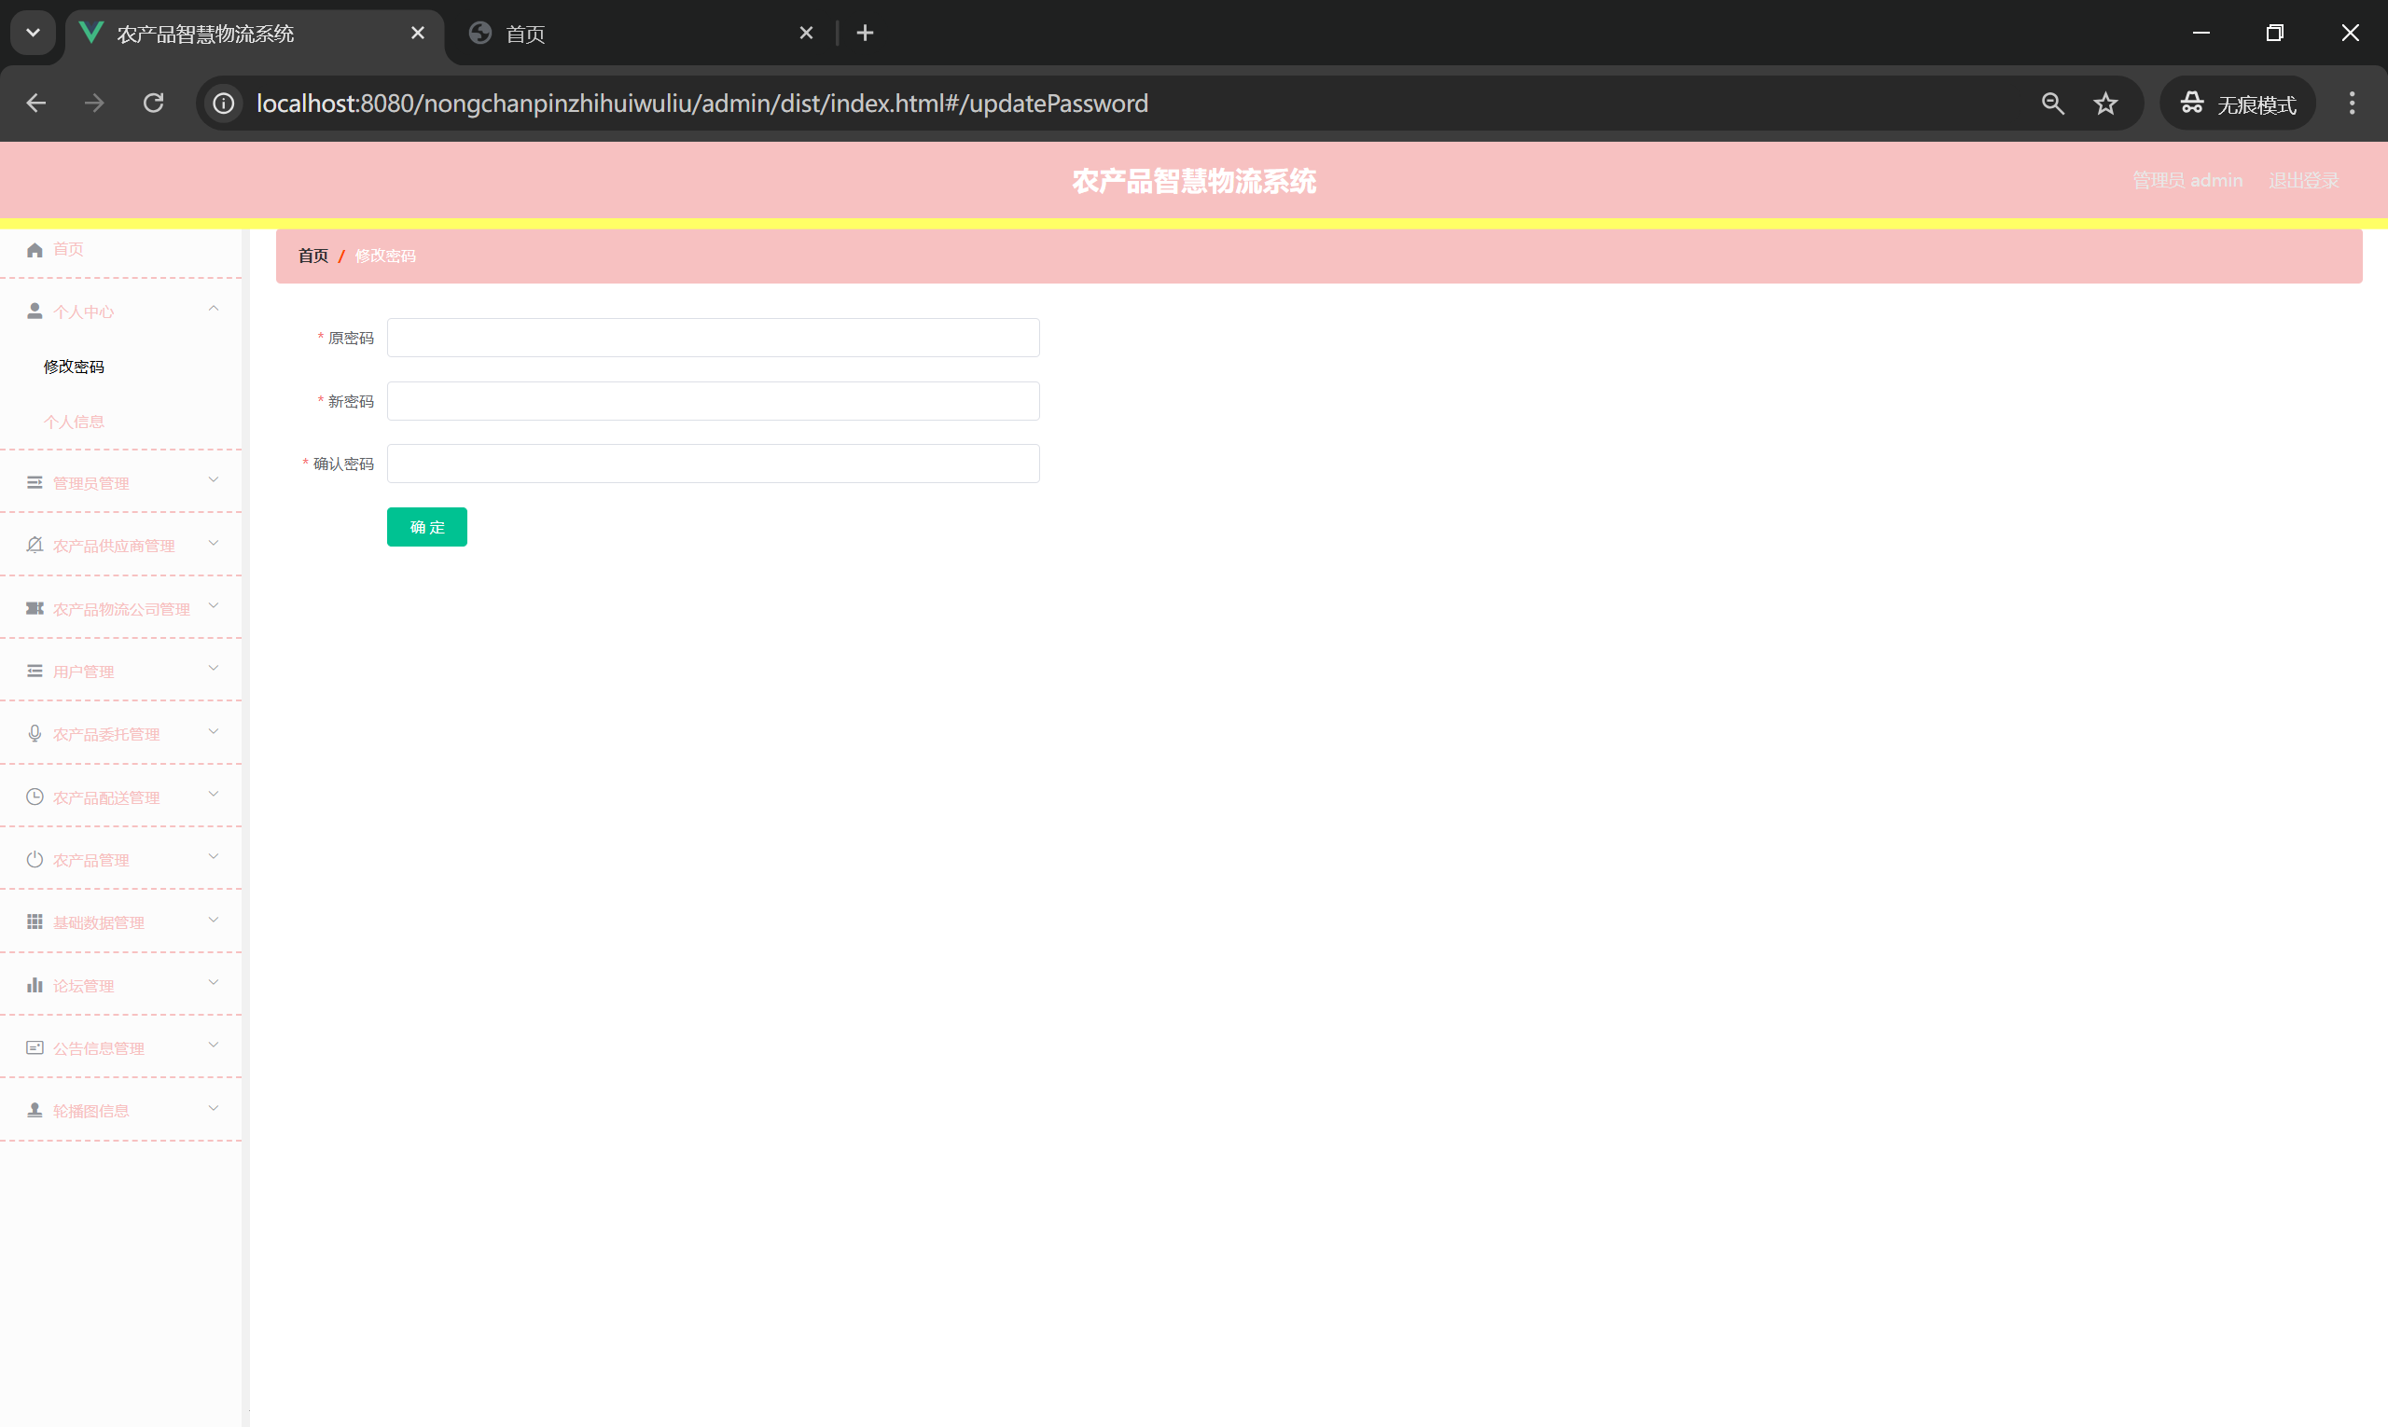Viewport: 2388px width, 1427px height.
Task: Expand the 管理员管理 submenu arrow
Action: pyautogui.click(x=214, y=479)
